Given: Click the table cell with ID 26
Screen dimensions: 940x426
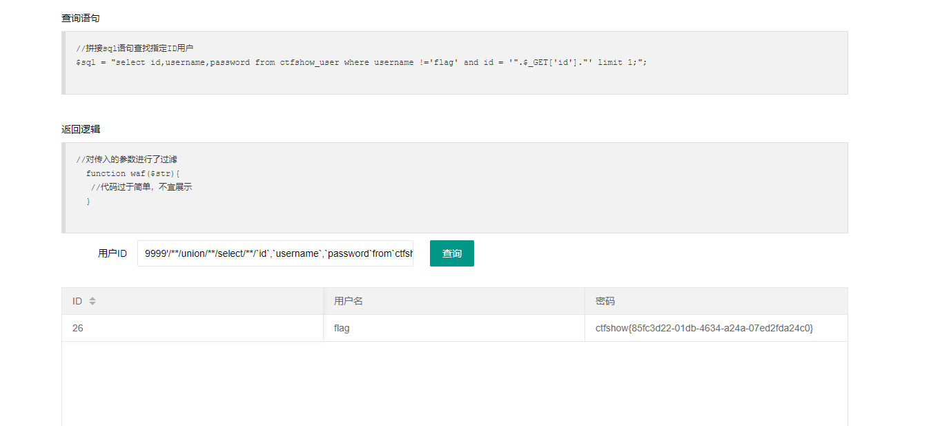Looking at the screenshot, I should click(x=78, y=328).
